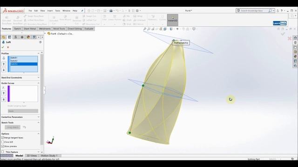Select highlighted Sketch3 profile entry
Image resolution: width=298 pixels, height=167 pixels.
[x=24, y=64]
